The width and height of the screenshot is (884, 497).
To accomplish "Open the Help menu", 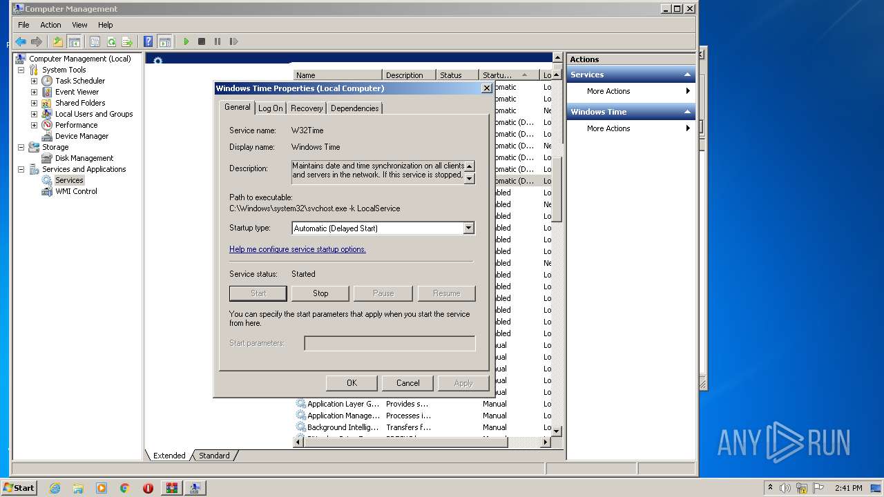I will coord(105,25).
